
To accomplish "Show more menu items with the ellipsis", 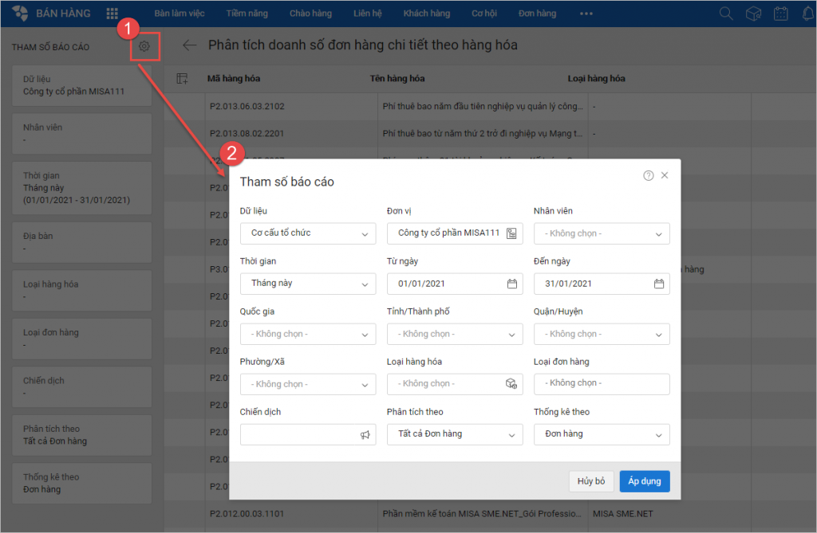I will pyautogui.click(x=586, y=14).
